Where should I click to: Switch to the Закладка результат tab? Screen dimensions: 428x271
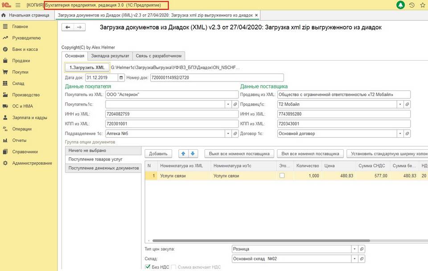[x=110, y=56]
